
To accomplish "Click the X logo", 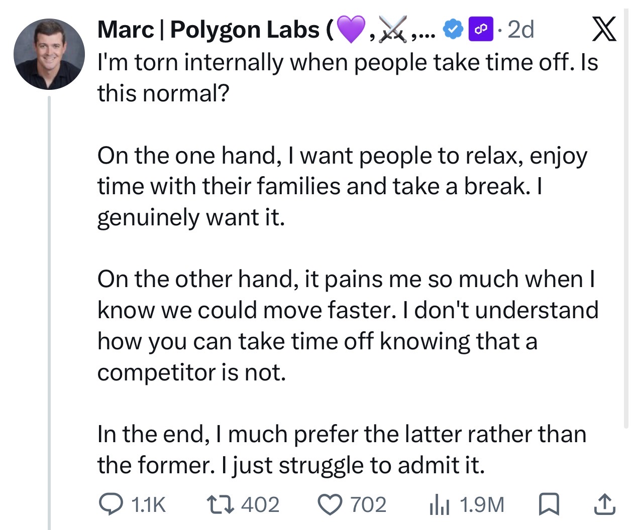I will tap(603, 29).
